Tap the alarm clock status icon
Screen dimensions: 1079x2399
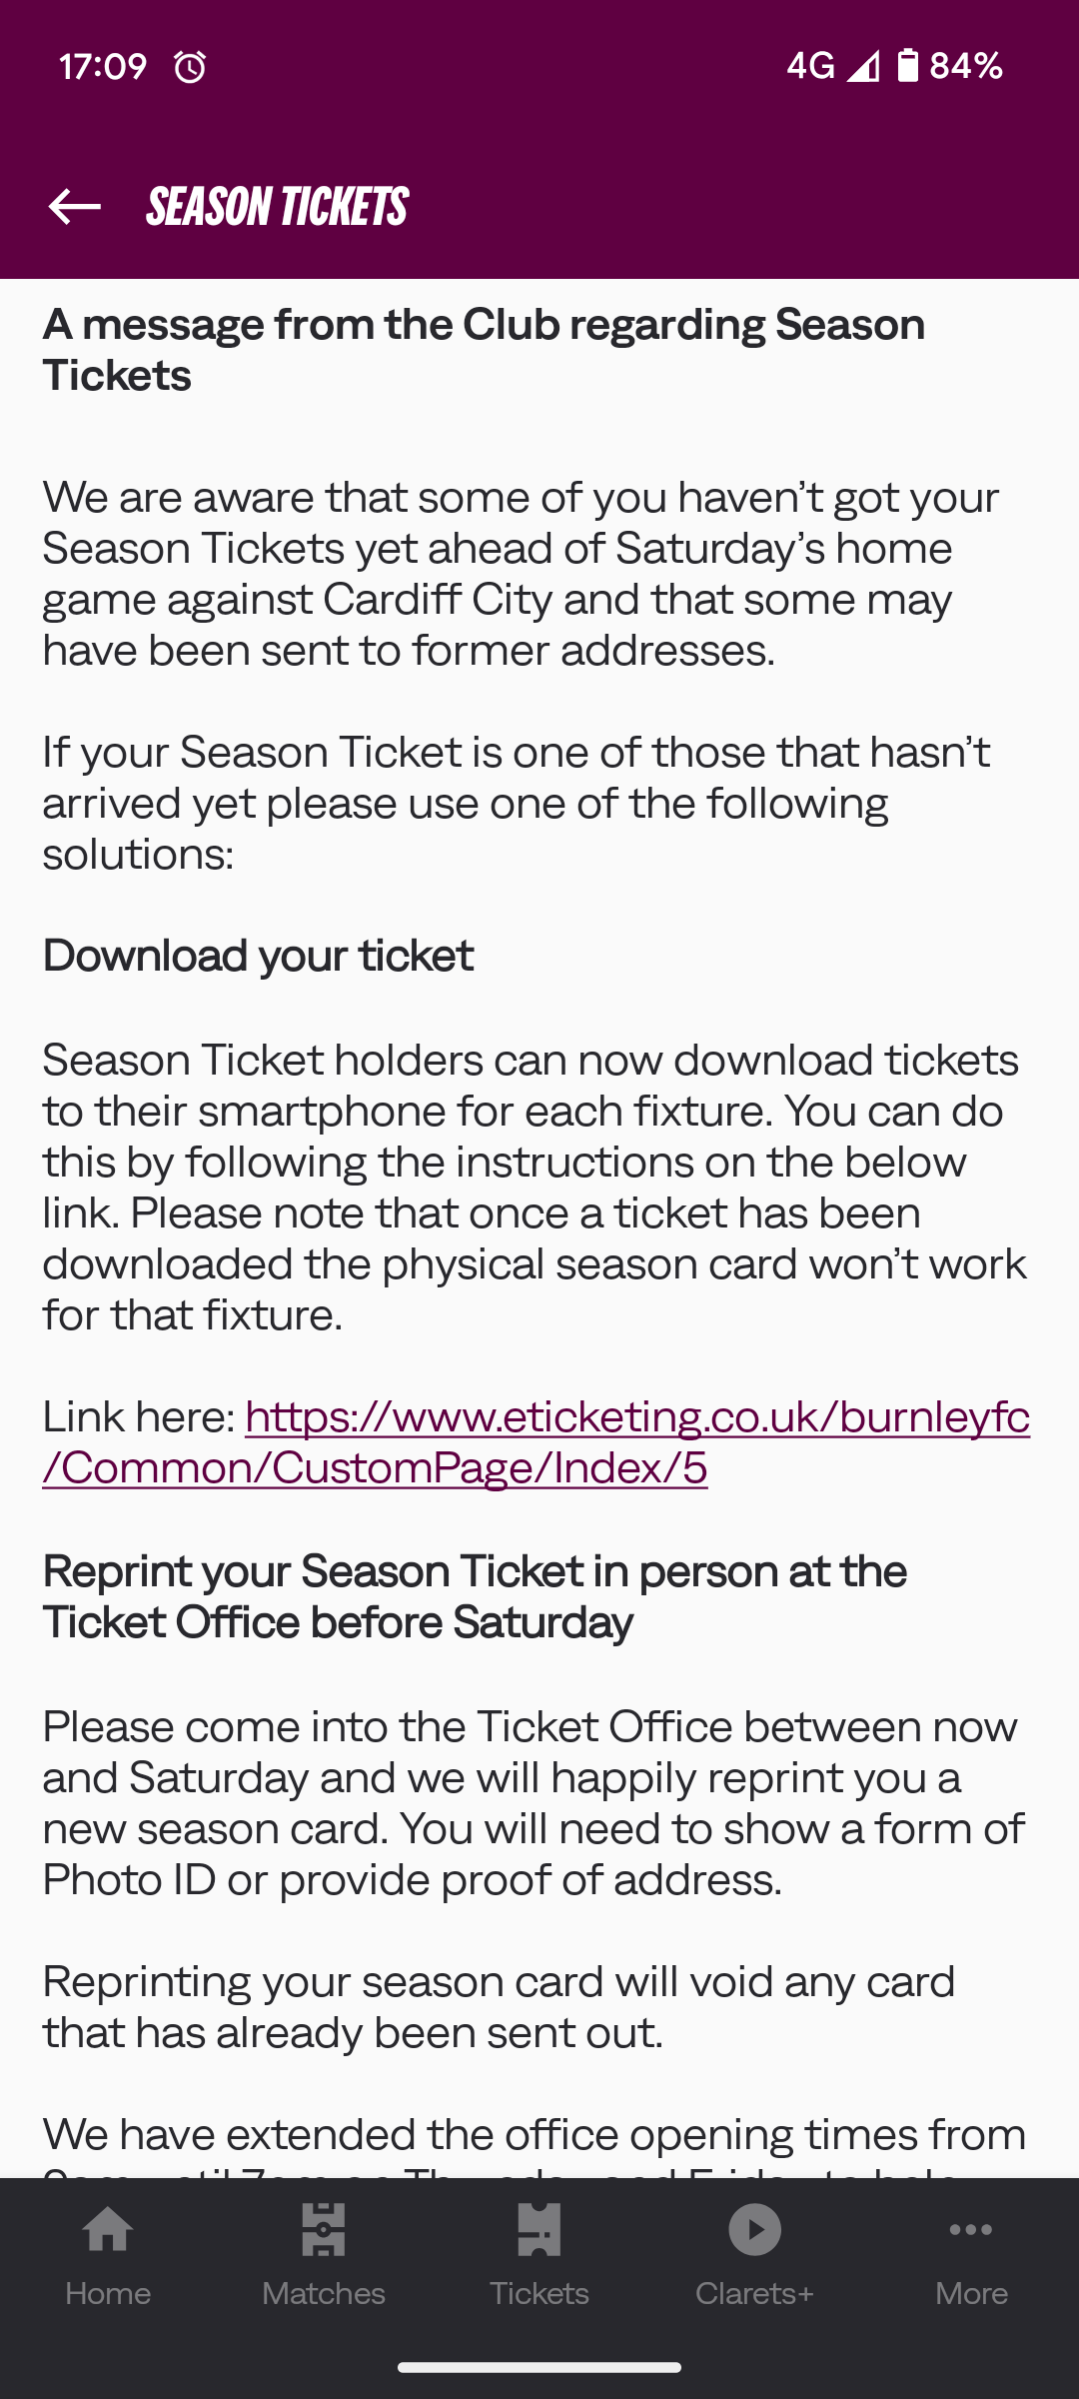click(x=190, y=67)
